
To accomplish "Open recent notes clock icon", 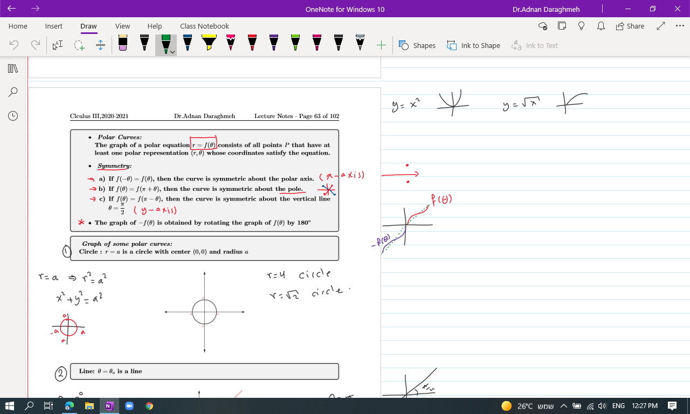I will point(13,116).
